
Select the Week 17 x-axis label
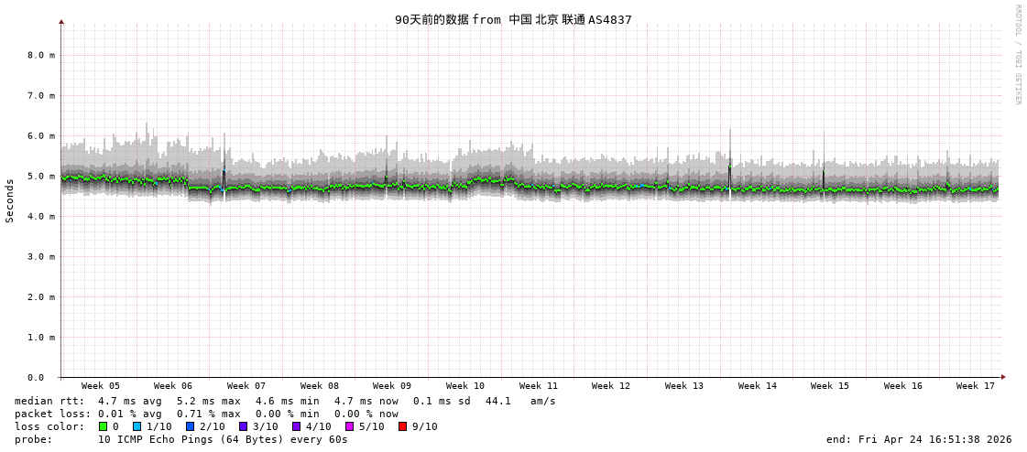[976, 386]
